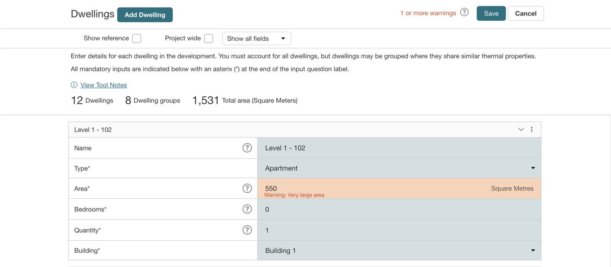Viewport: 611px width, 267px height.
Task: Click the help icon beside warnings message
Action: [x=464, y=12]
